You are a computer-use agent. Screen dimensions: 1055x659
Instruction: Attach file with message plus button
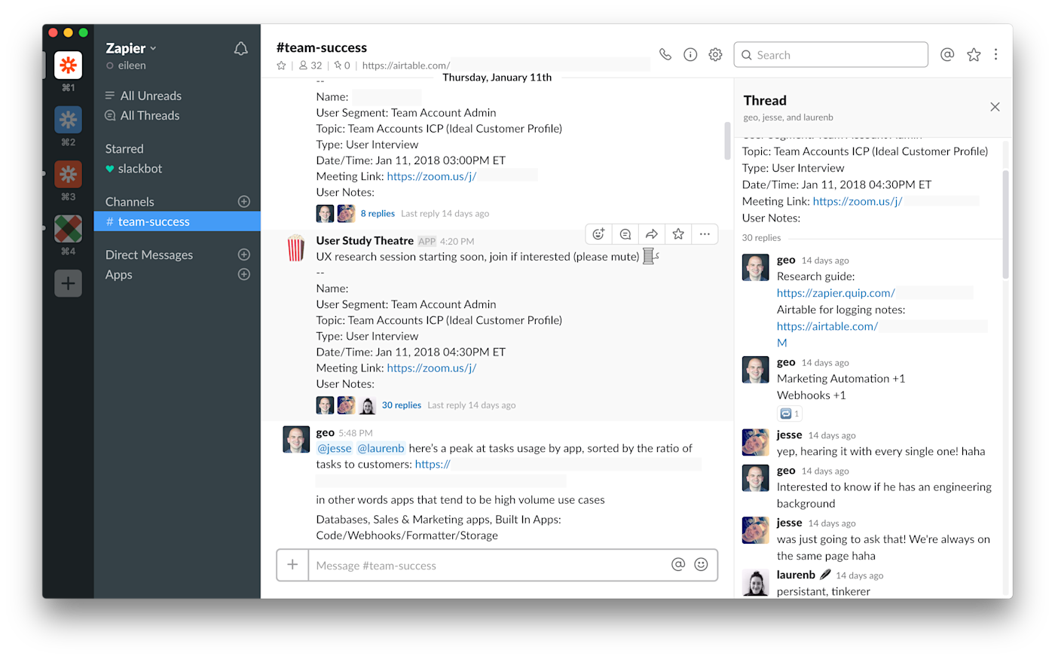click(292, 565)
